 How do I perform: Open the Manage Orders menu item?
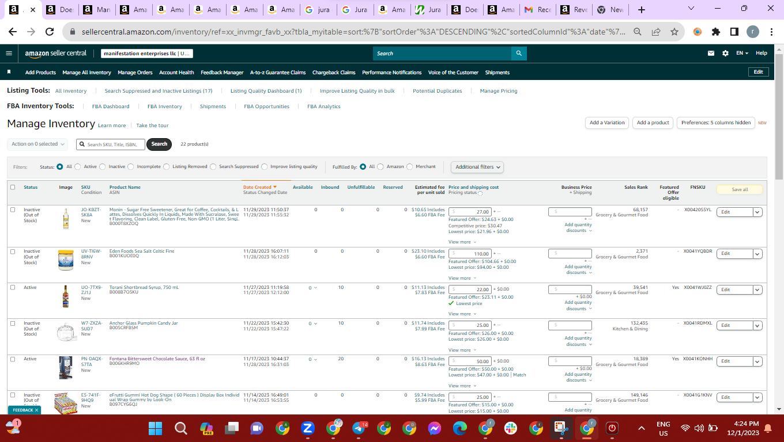pyautogui.click(x=135, y=73)
